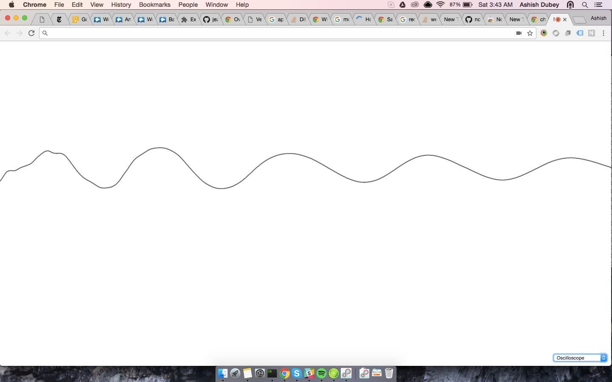Click the tunnel-shaped VPN menu bar icon
The height and width of the screenshot is (382, 612).
tap(570, 5)
